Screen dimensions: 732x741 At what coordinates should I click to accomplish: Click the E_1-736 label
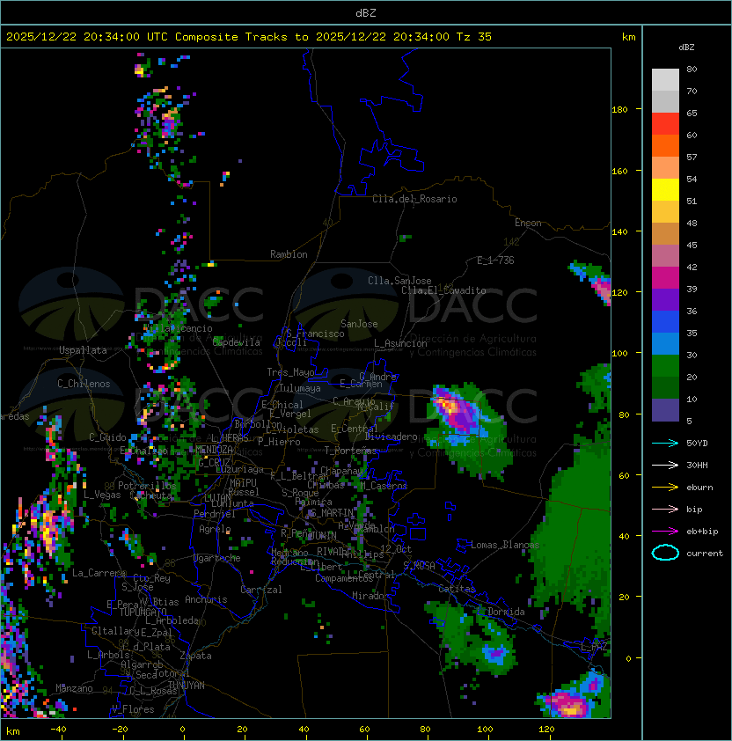click(x=495, y=260)
